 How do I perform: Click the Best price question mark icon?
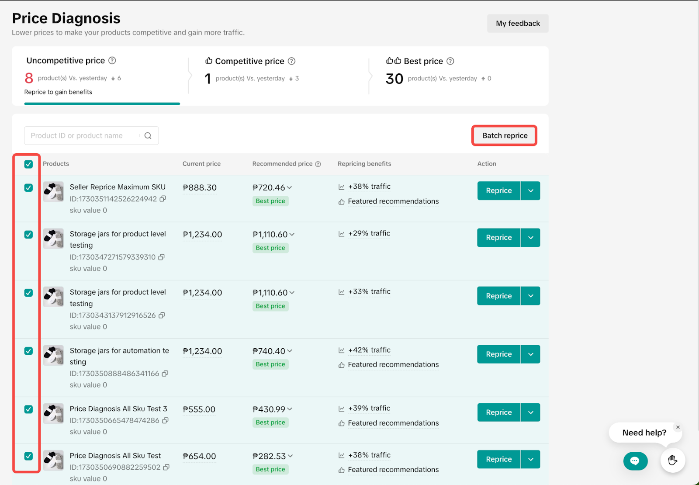[x=451, y=61]
